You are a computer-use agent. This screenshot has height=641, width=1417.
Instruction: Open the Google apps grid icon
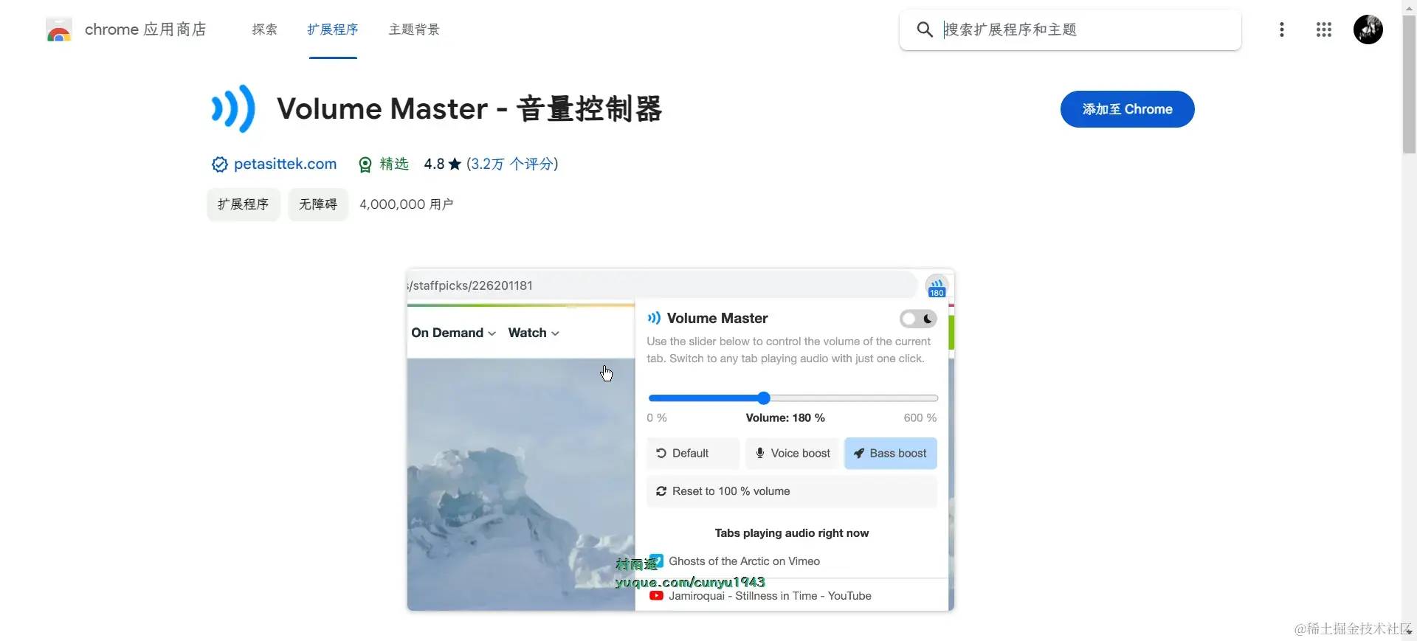coord(1324,30)
